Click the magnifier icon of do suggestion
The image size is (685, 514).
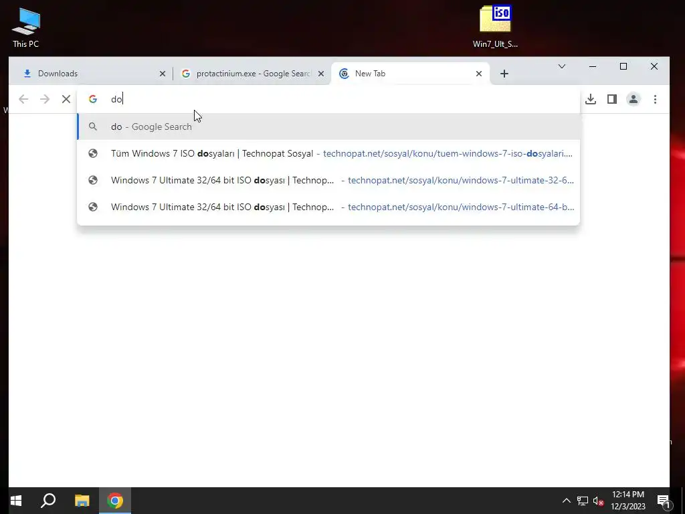[92, 126]
